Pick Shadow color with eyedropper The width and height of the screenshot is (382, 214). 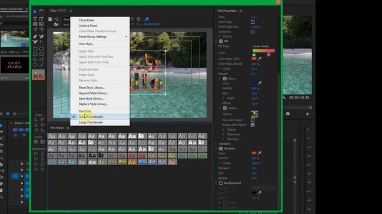[260, 153]
